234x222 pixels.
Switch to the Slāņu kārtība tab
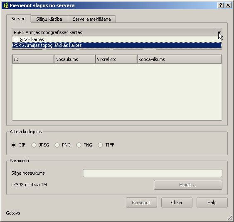(49, 19)
